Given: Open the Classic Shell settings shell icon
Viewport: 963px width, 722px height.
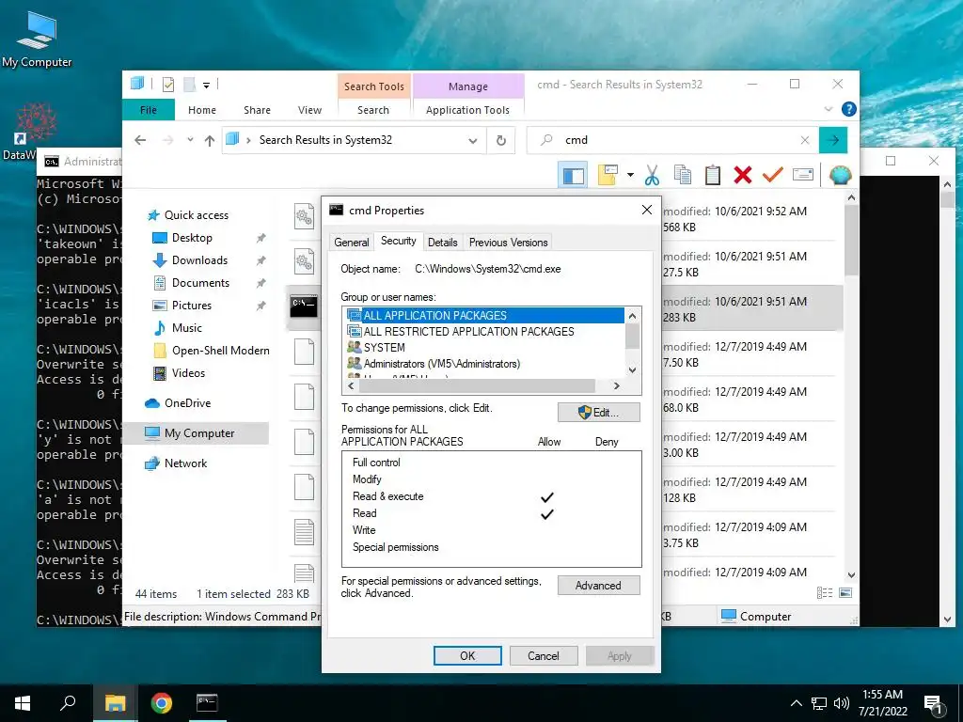Looking at the screenshot, I should click(840, 175).
